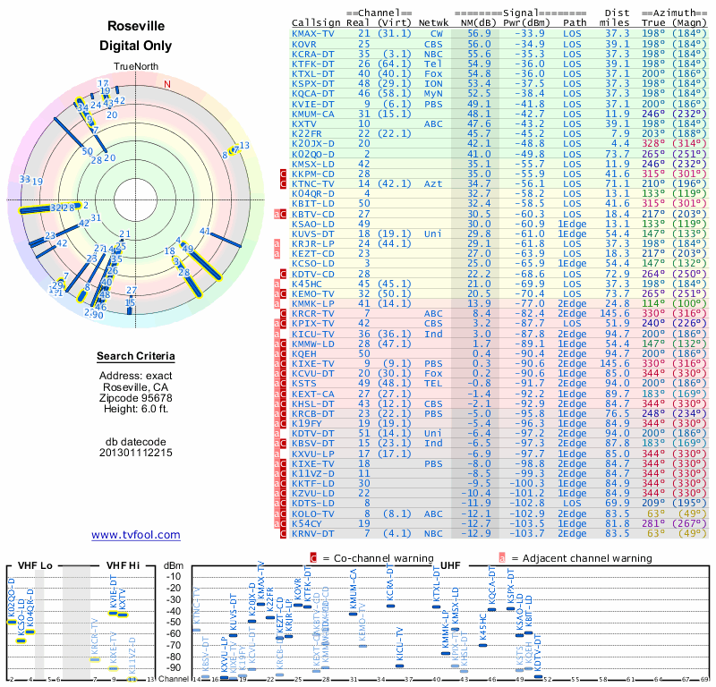Click the adjacent-channel a icon beside KDTV-DT
The width and height of the screenshot is (716, 687).
(x=277, y=433)
